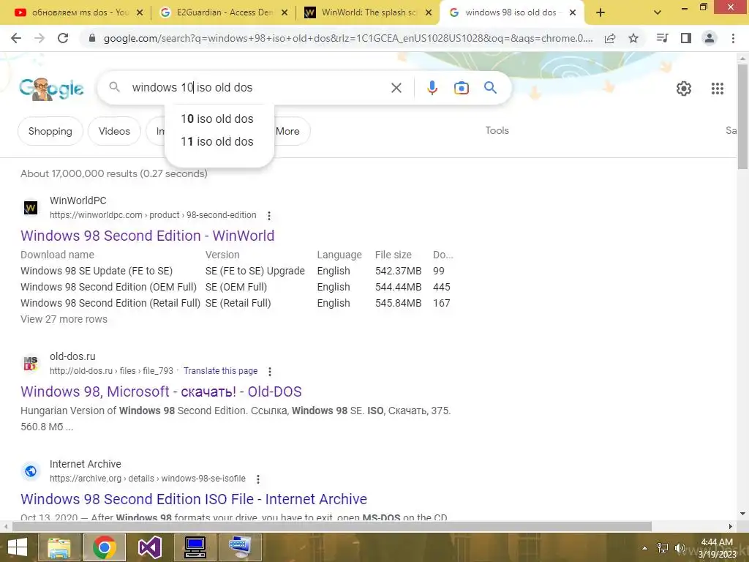This screenshot has height=562, width=749.
Task: Open Windows 98 Second Edition - WinWorld link
Action: pyautogui.click(x=147, y=236)
